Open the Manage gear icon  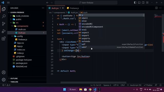click(4, 80)
